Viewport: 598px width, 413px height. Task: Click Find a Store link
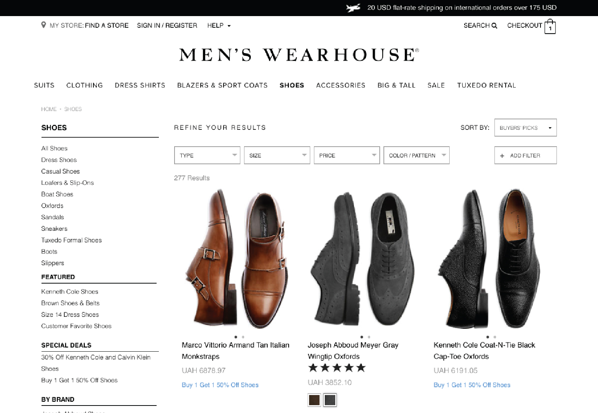pyautogui.click(x=107, y=25)
